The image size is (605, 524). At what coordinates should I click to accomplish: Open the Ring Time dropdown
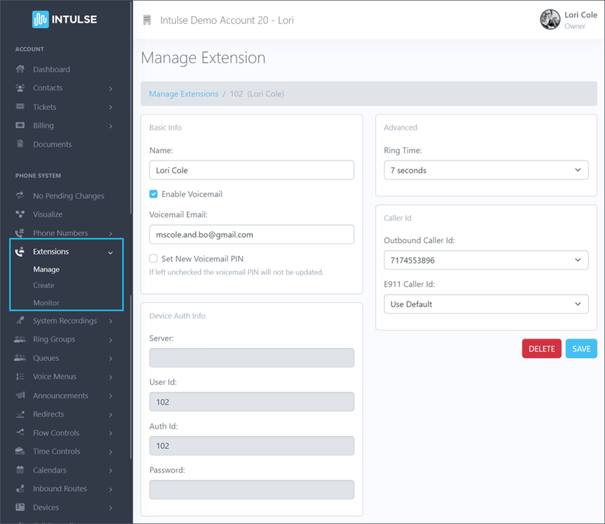[x=486, y=169]
